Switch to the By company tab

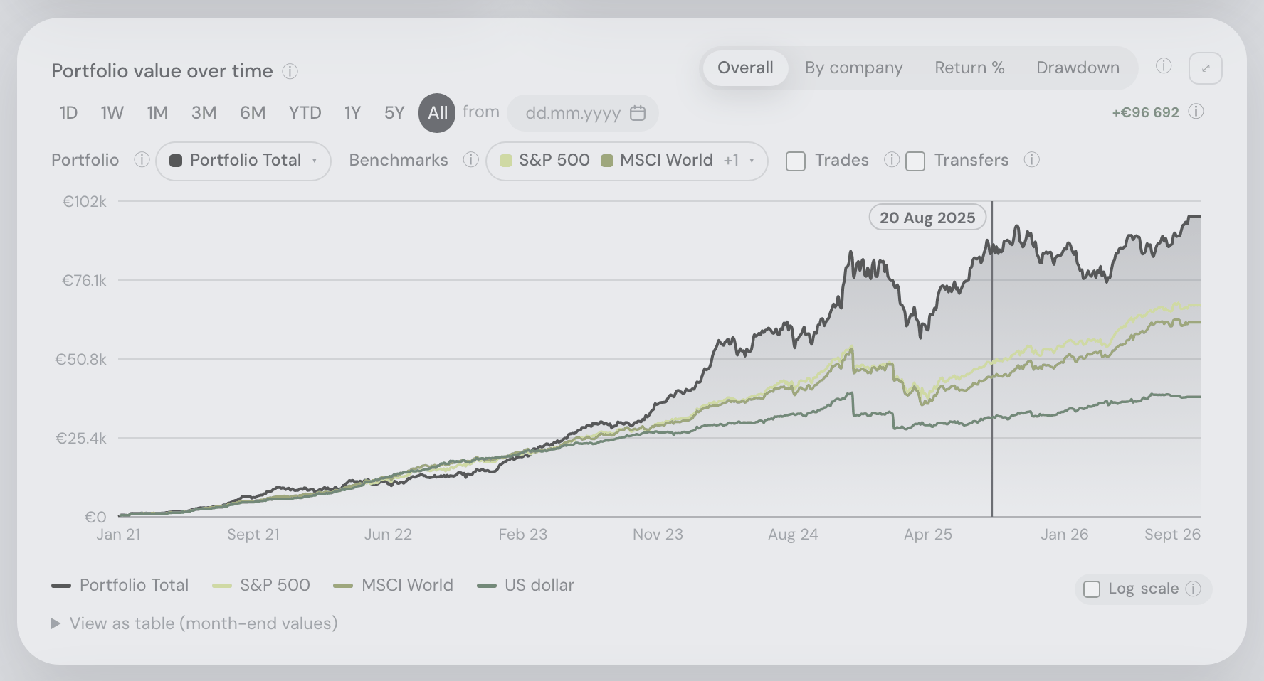pyautogui.click(x=854, y=68)
